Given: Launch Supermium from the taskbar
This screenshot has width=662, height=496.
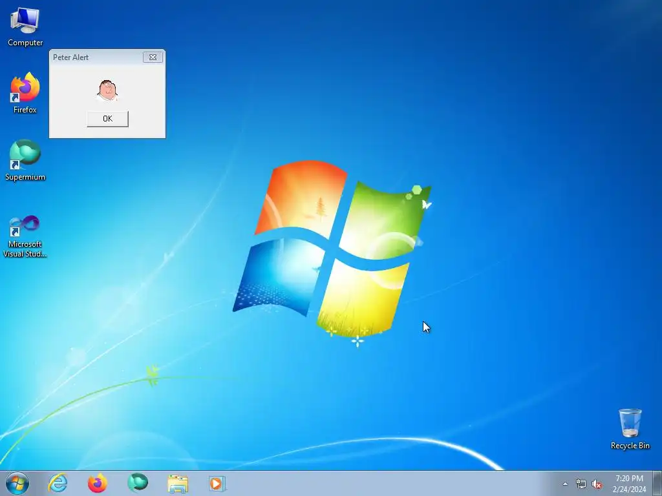Looking at the screenshot, I should tap(138, 483).
